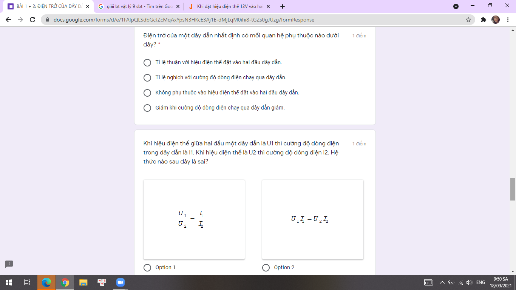Click the U1/U2 = I1/I2 formula image
Screen dimensions: 516x290
pos(194,219)
